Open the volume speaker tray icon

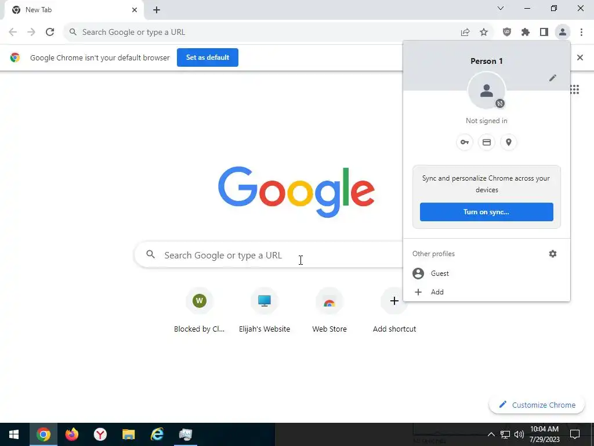pyautogui.click(x=519, y=434)
